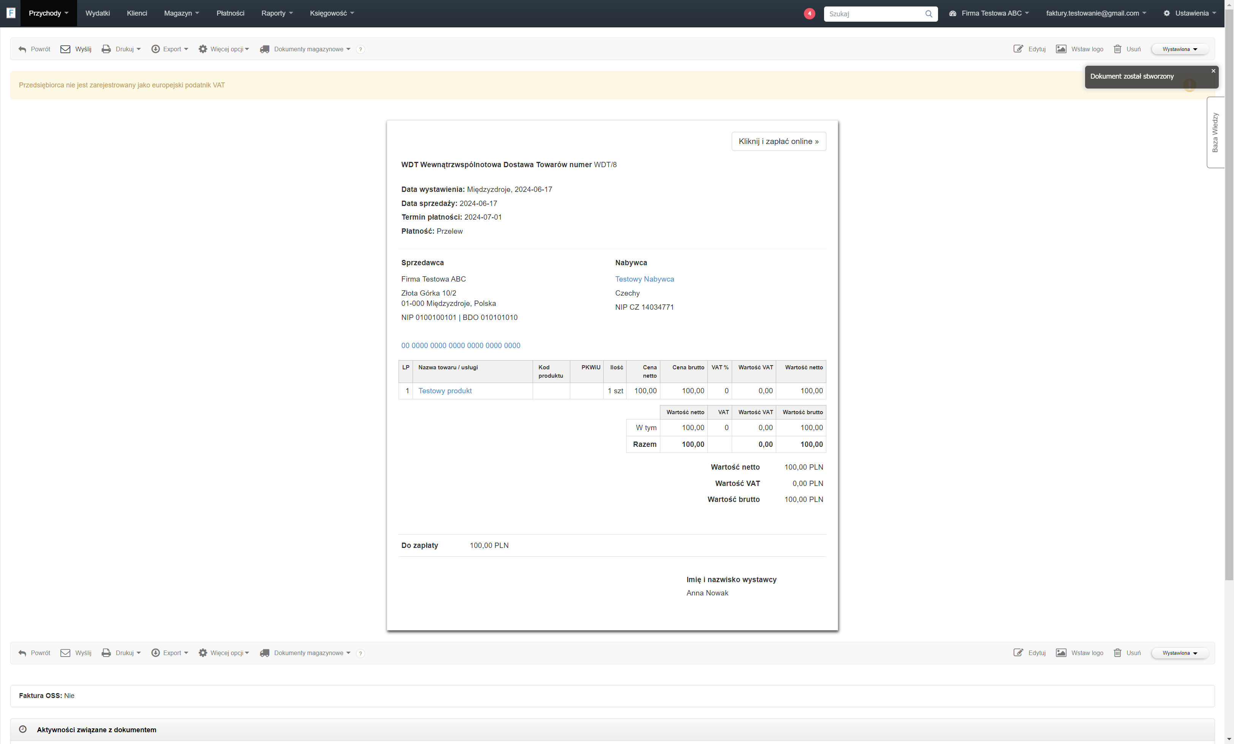The image size is (1234, 744).
Task: Open the top toolbar Drukuj print menu
Action: [x=121, y=49]
